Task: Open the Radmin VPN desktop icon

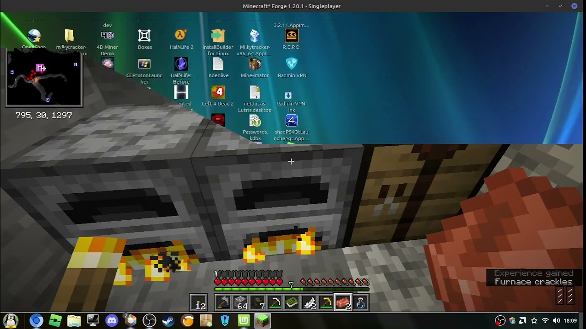Action: 292,68
